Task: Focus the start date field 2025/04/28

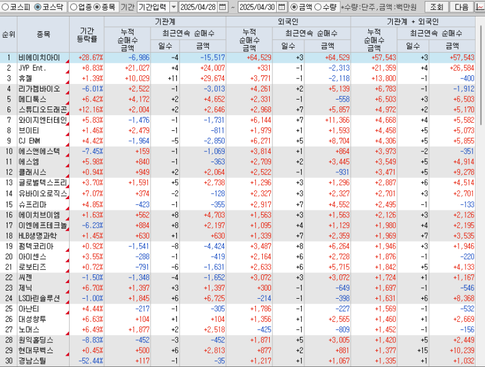Action: (198, 7)
